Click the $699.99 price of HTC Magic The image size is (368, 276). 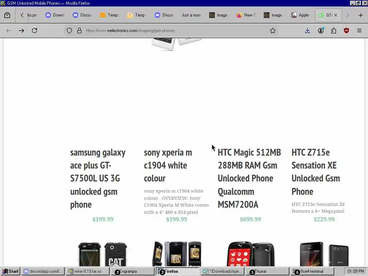coord(250,219)
